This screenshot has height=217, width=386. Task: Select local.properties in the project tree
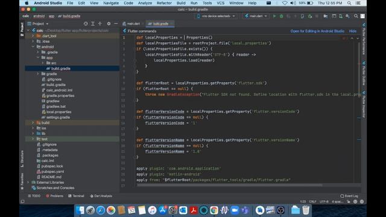point(59,112)
